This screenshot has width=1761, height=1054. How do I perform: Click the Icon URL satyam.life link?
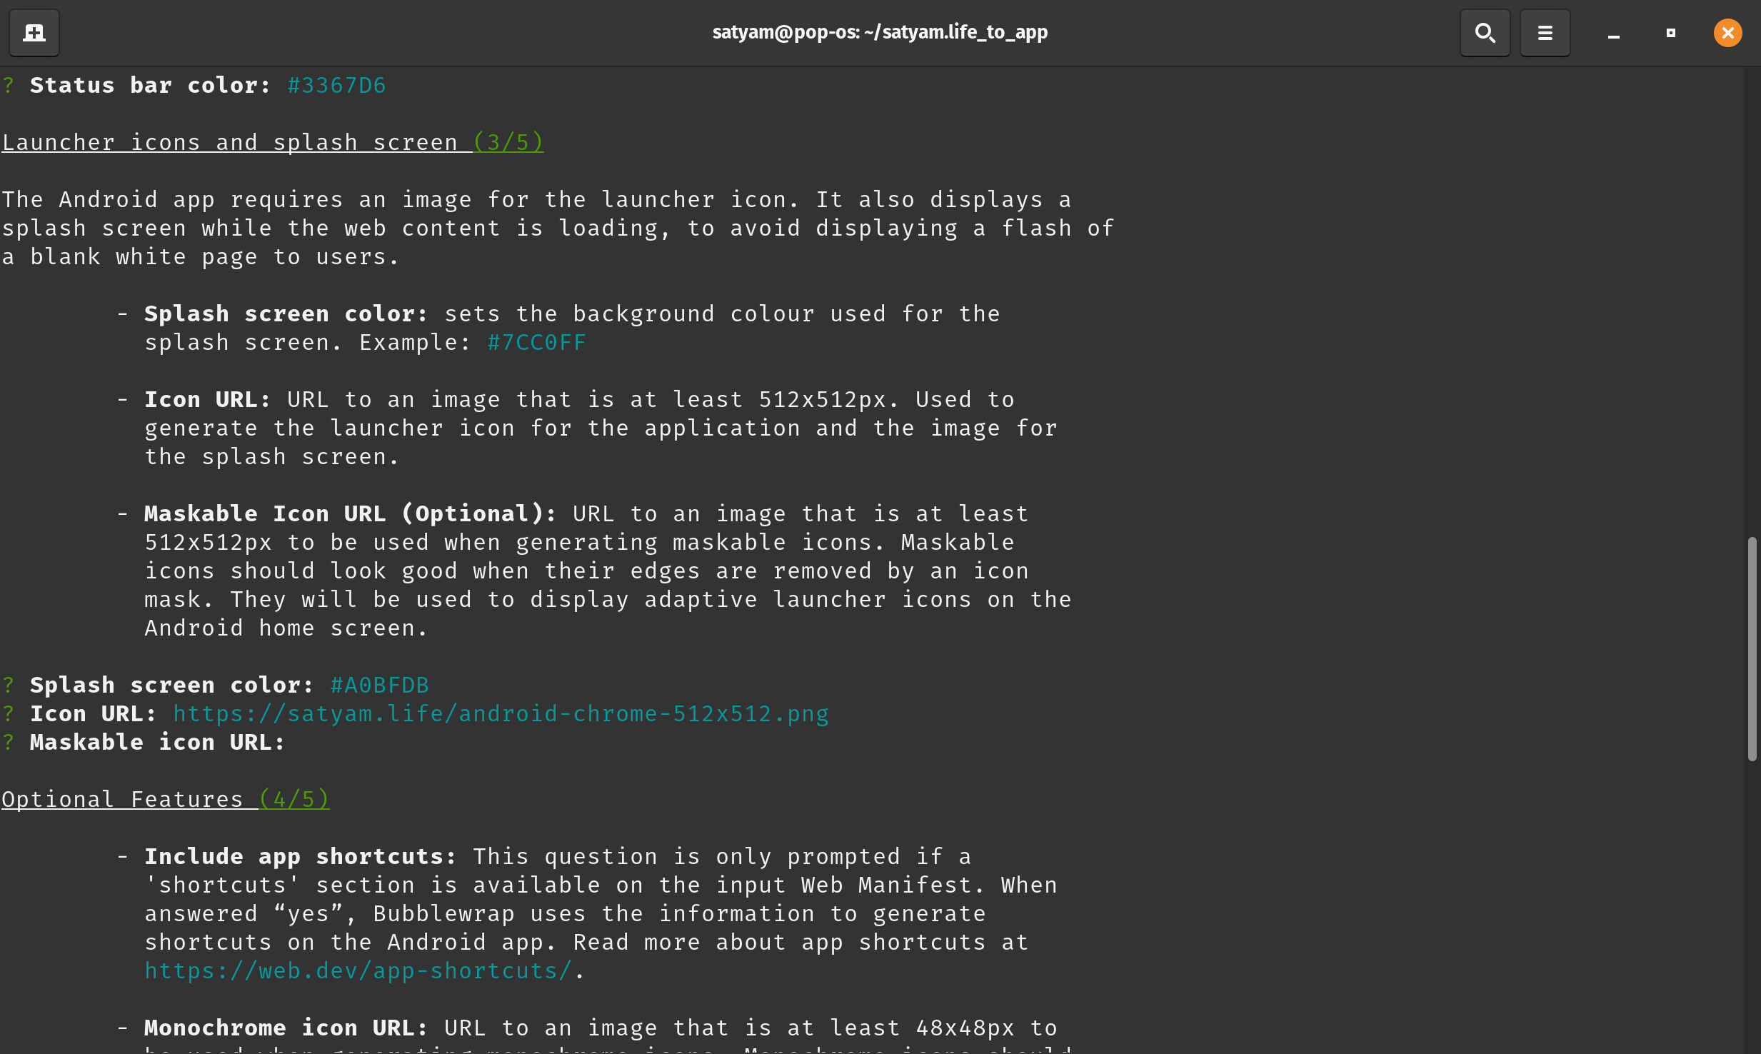[x=501, y=714]
